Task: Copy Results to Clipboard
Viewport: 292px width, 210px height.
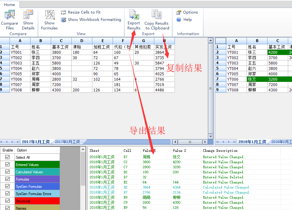Action: (x=156, y=20)
